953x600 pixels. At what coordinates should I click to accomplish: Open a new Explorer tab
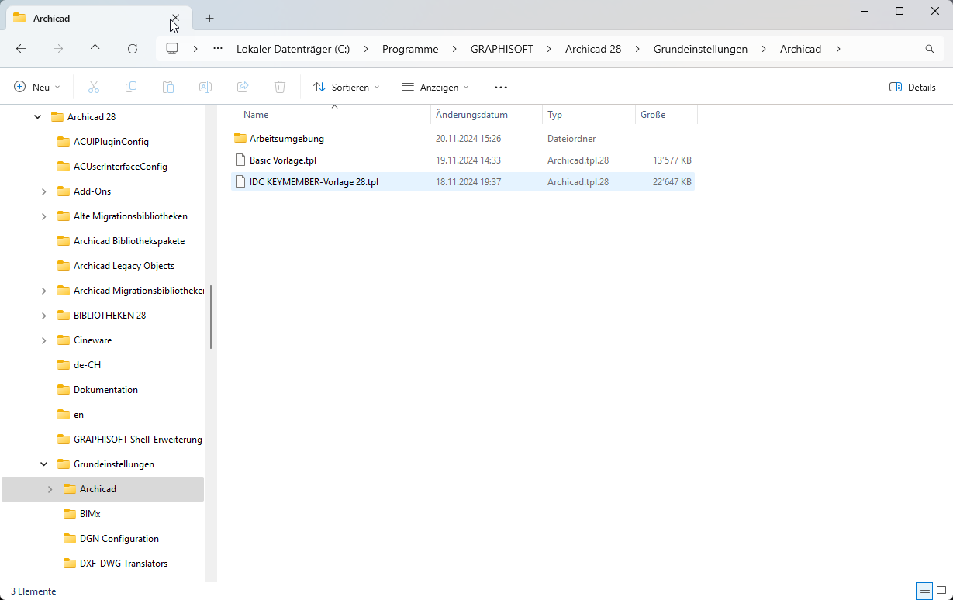coord(209,18)
